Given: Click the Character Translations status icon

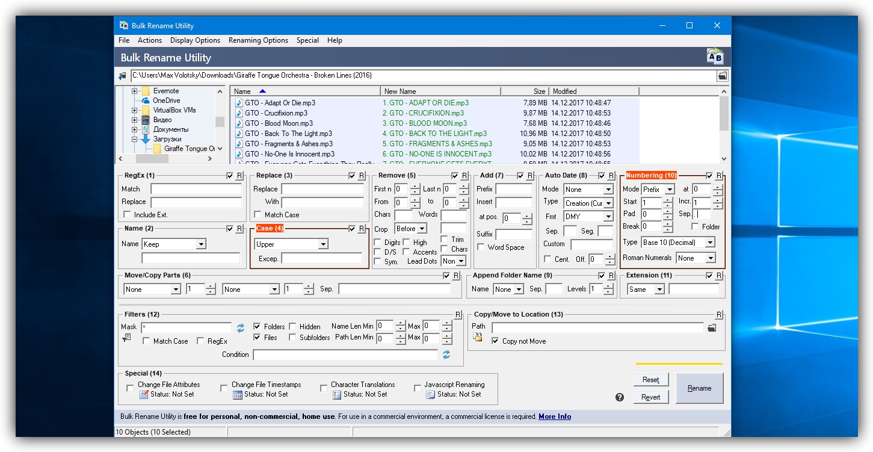Looking at the screenshot, I should [x=337, y=395].
